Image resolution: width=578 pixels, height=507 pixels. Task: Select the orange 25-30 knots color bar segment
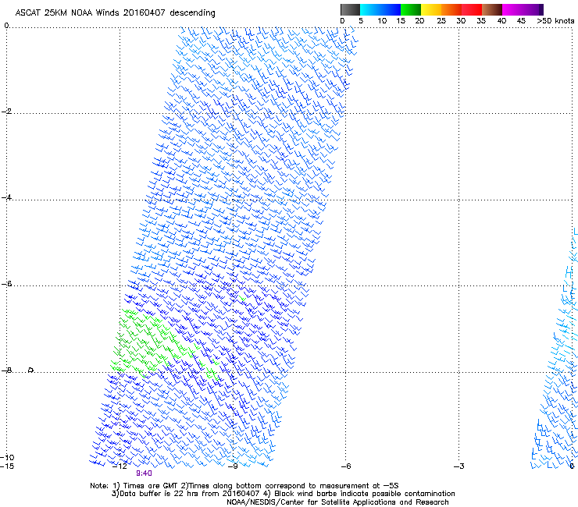(451, 9)
